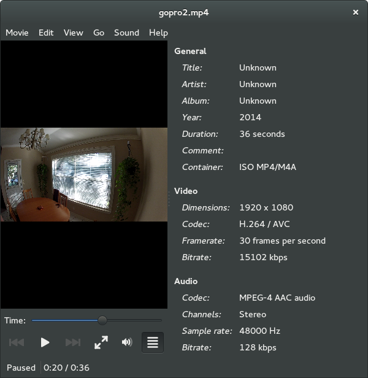Click the next chapter/movie button
This screenshot has width=368, height=378.
point(73,342)
